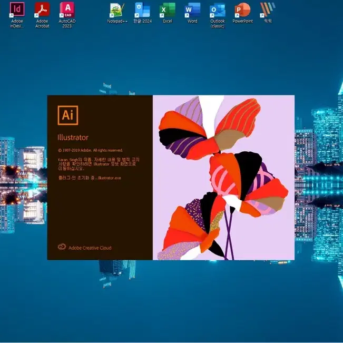Launch Outlook (classic) from the desktop
Viewport: 343px width, 343px height.
tap(218, 15)
